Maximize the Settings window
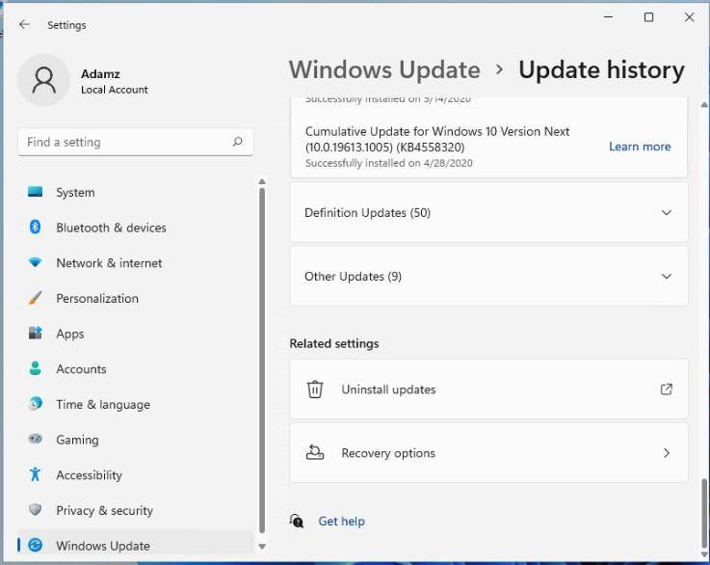 [648, 17]
